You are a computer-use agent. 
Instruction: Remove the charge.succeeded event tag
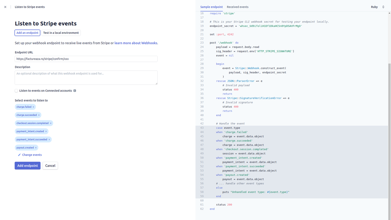tap(39, 115)
